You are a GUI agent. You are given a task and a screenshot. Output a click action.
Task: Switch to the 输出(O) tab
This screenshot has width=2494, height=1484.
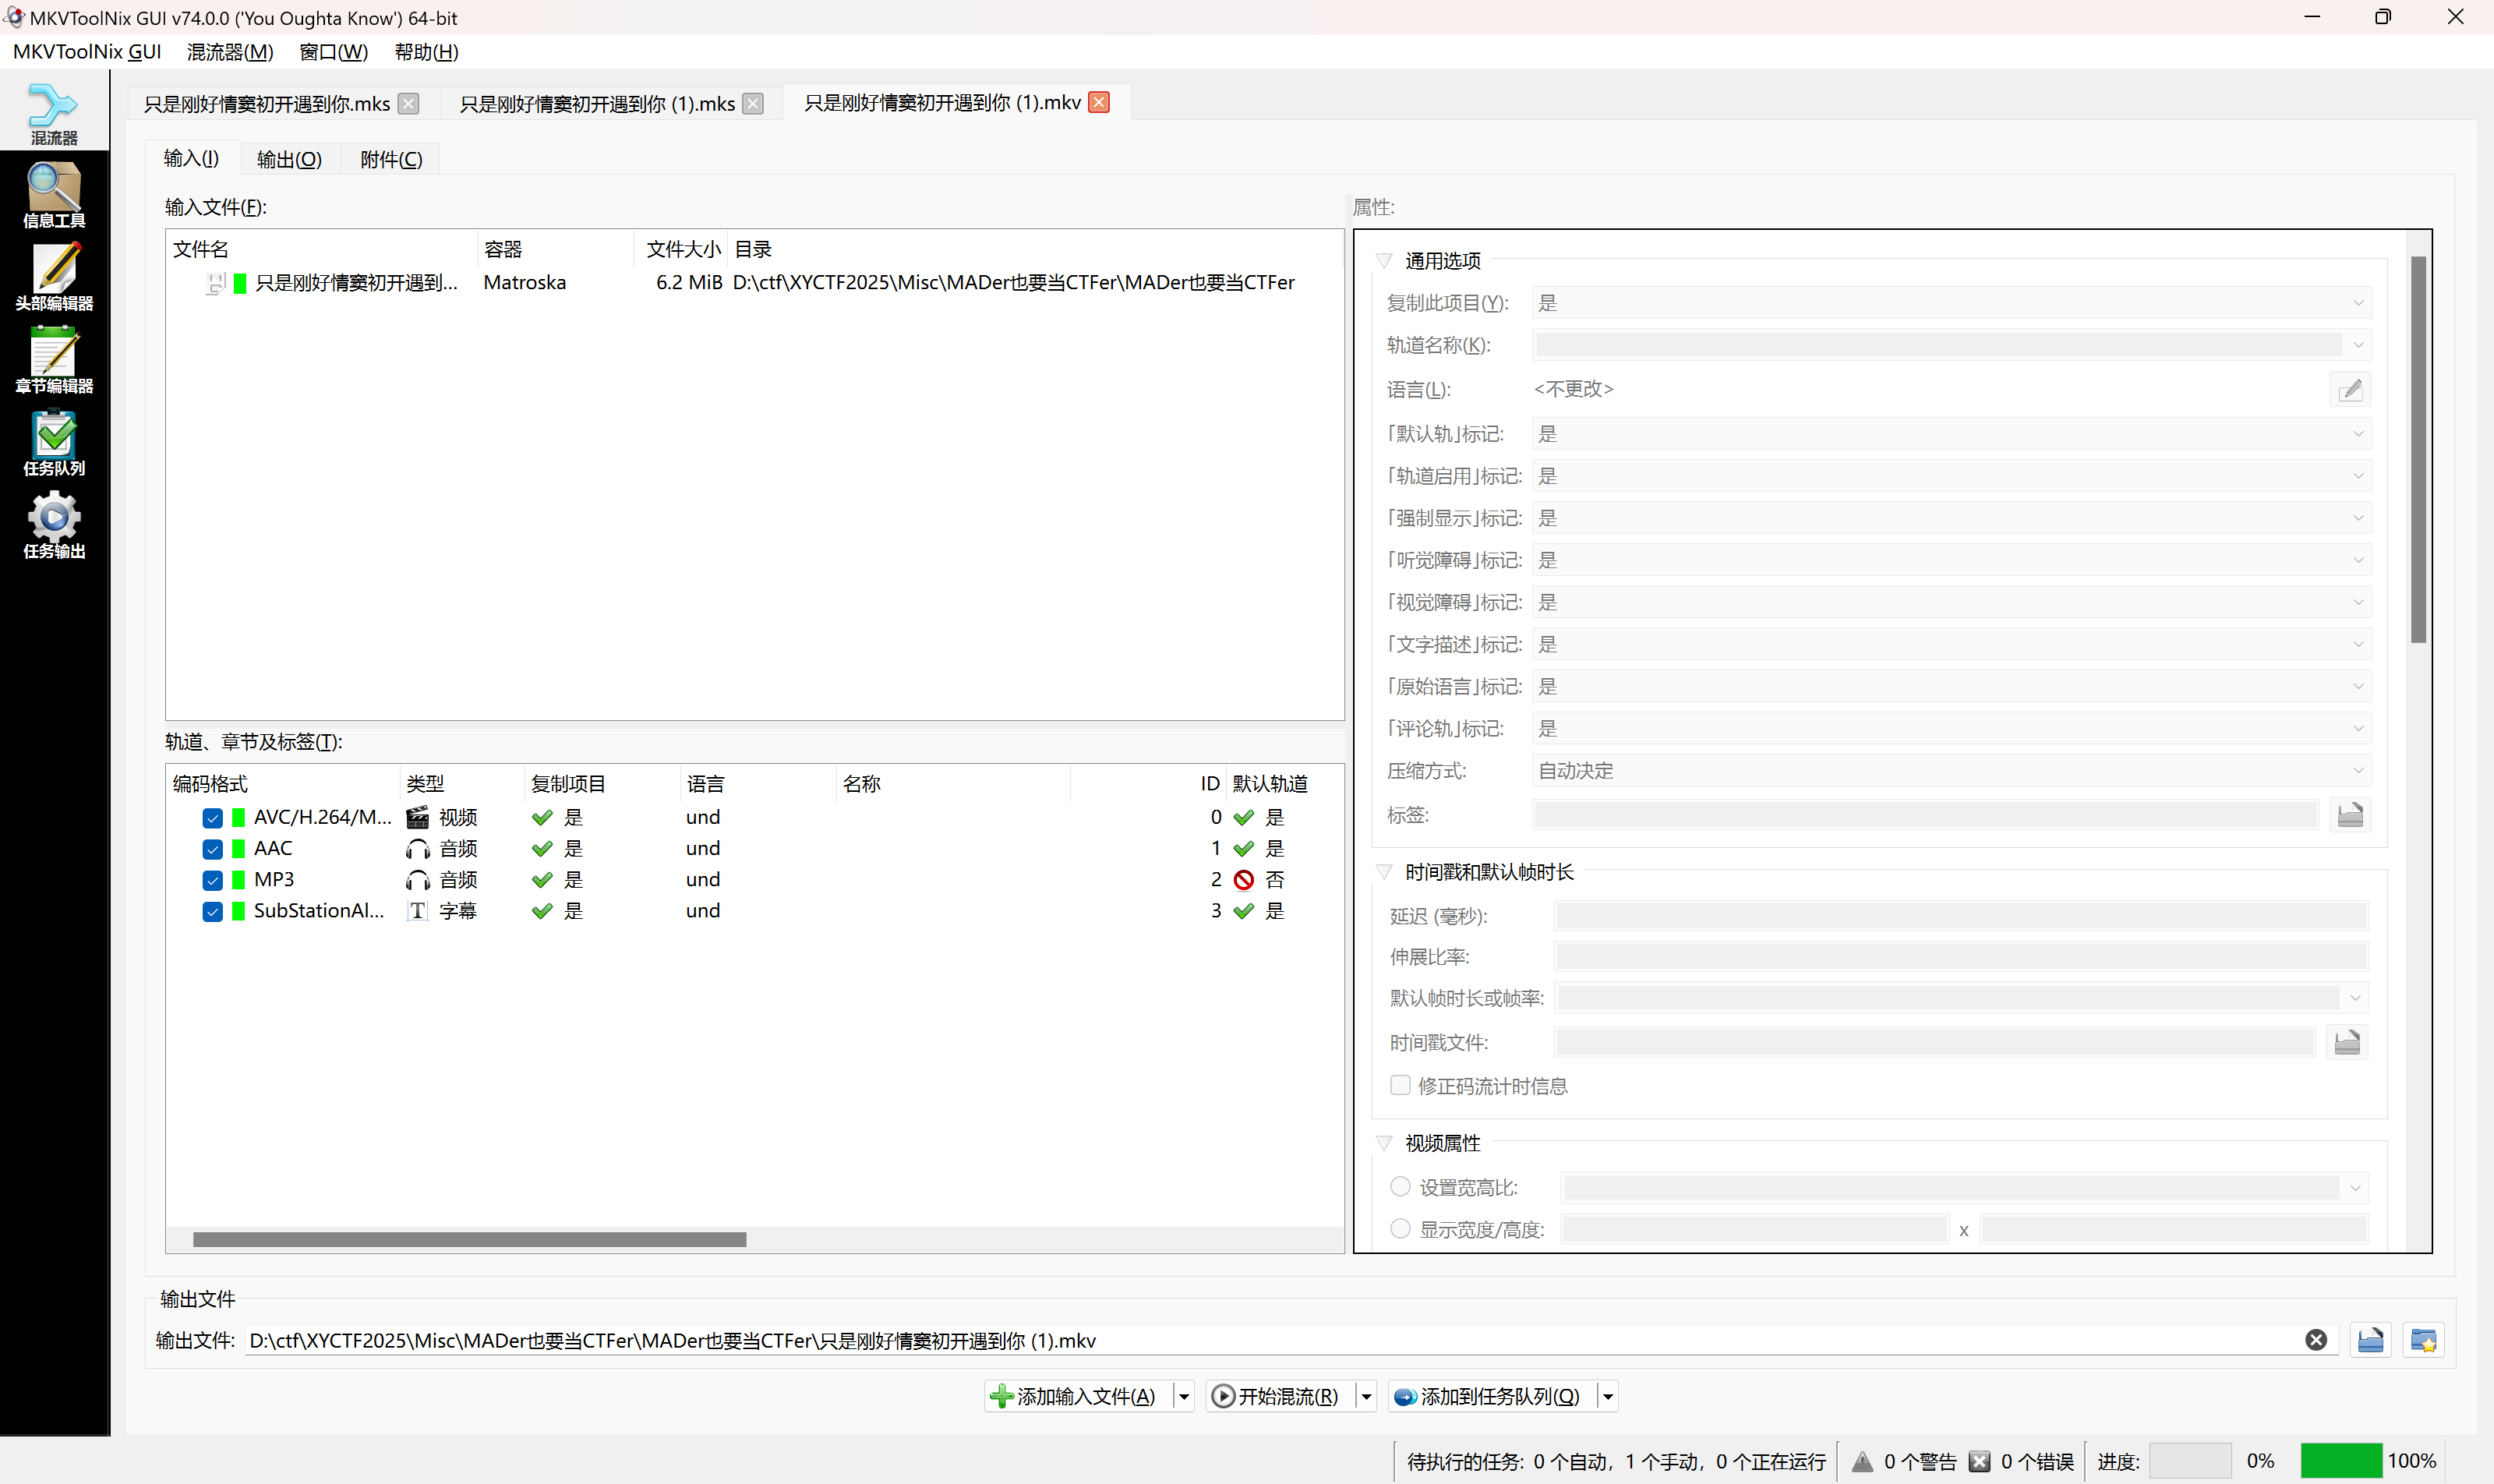click(x=289, y=159)
